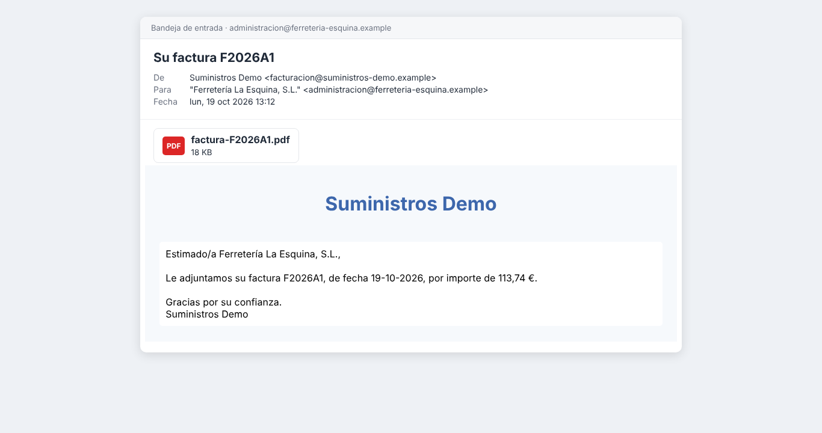
Task: Click the email subject Su factura F2026A1
Action: pyautogui.click(x=214, y=58)
